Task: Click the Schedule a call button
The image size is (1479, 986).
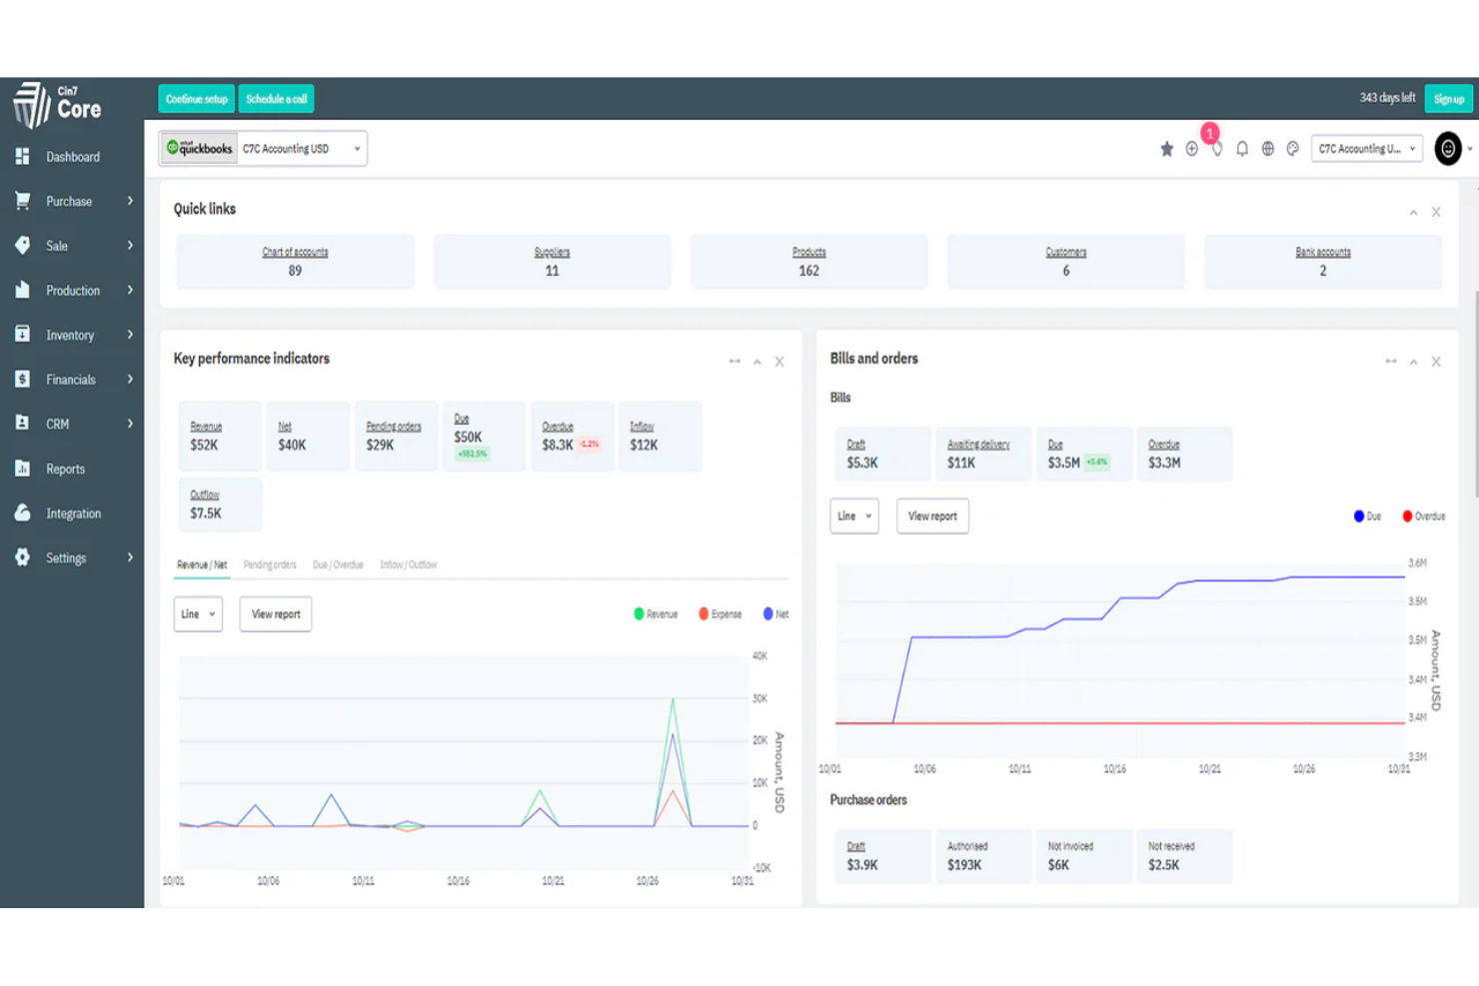Action: [276, 98]
